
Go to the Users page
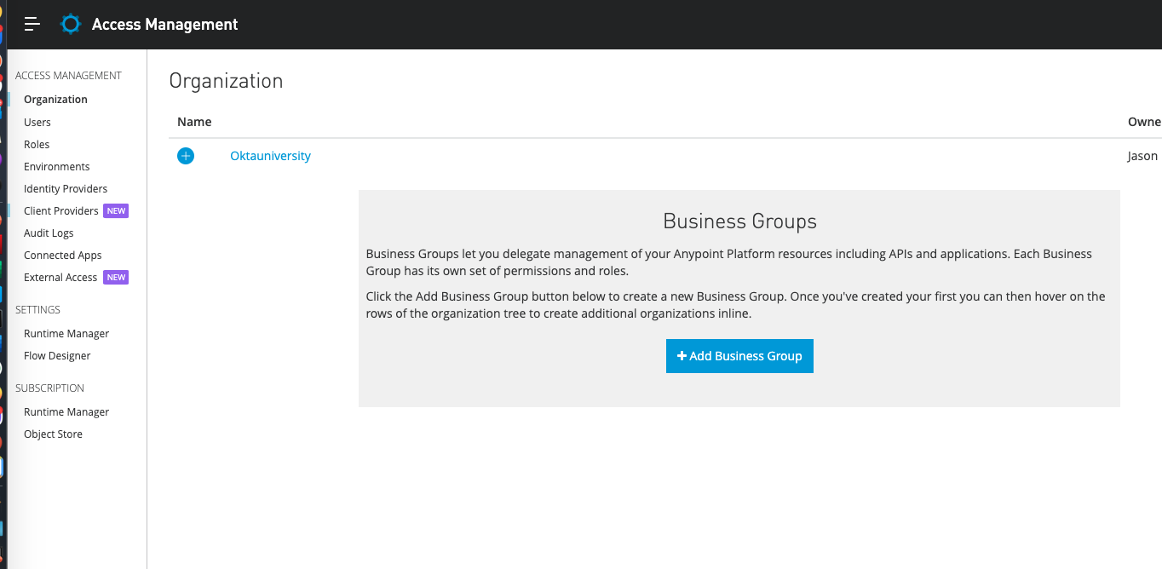coord(37,122)
